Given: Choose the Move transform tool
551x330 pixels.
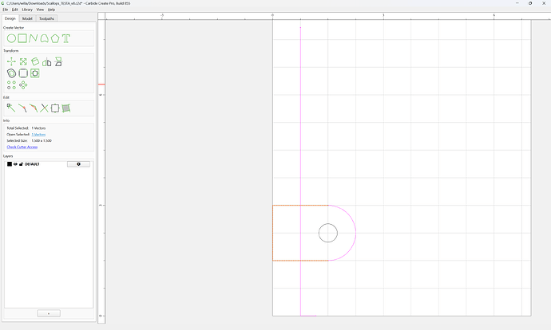Looking at the screenshot, I should tap(11, 61).
